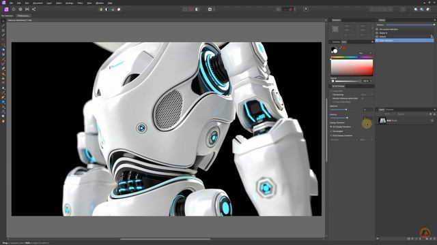Pick the color picker eyedropper in the Color panel

[x=341, y=48]
